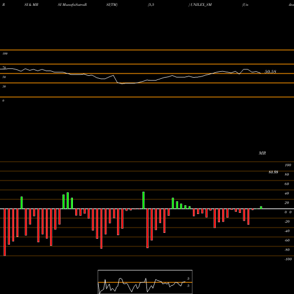
Task: Click the UNILEX_SM symbol text in header
Action: [201, 5]
